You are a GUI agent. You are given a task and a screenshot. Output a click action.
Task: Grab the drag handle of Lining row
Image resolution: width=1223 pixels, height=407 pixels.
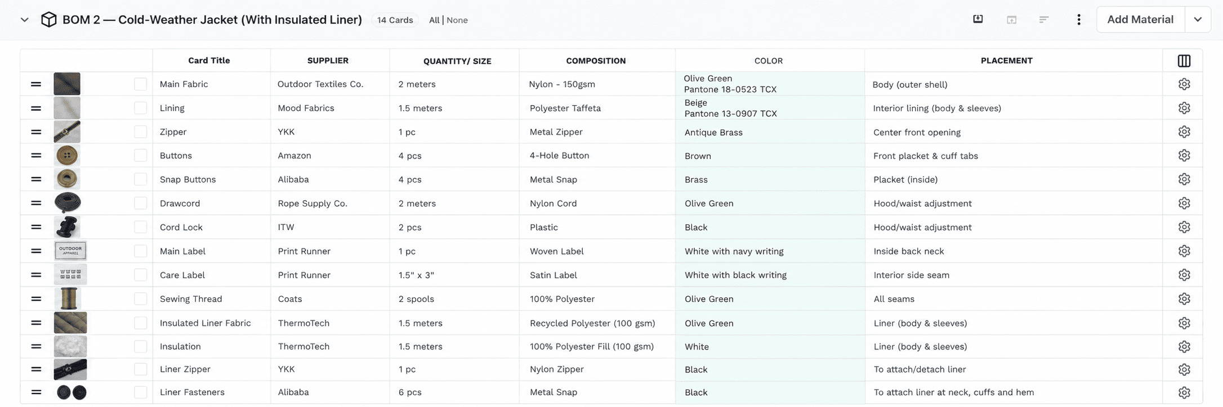pyautogui.click(x=36, y=108)
